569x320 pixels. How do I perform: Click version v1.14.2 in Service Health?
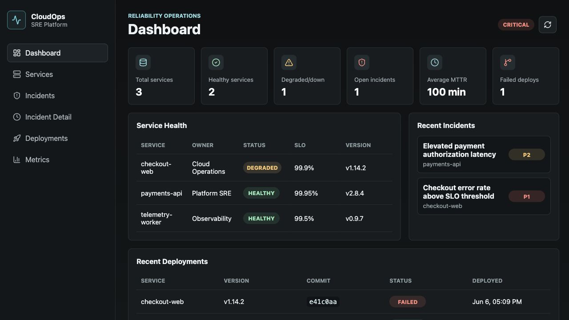pos(356,168)
